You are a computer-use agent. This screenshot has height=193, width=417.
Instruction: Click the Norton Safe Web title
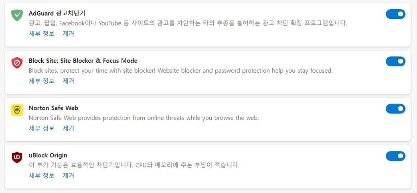[53, 108]
